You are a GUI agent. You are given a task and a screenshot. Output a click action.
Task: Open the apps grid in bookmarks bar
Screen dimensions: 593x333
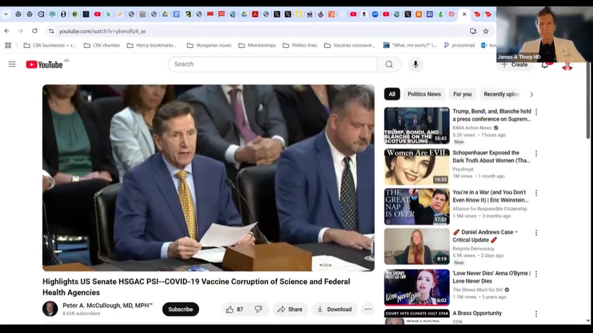click(8, 45)
